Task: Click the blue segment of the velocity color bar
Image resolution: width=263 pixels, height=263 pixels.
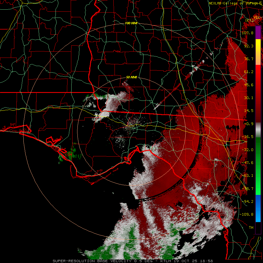Action: (258, 208)
